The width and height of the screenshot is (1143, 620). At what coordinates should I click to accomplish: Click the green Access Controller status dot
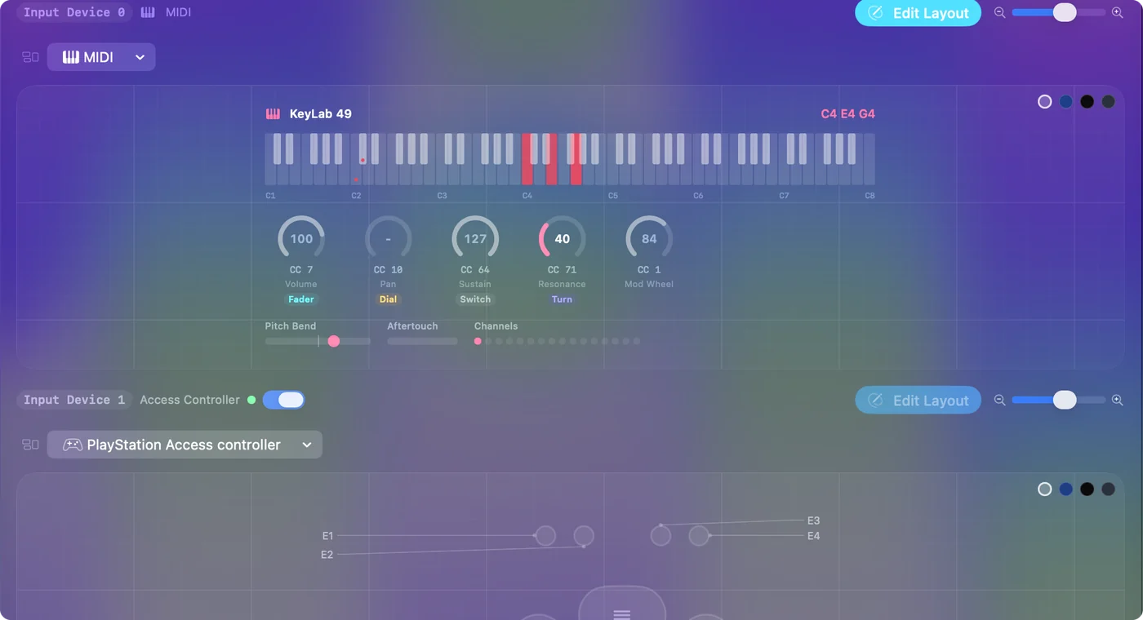(x=251, y=400)
